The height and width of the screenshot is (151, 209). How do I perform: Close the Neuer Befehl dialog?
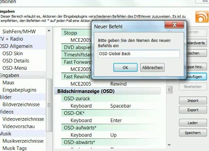[174, 25]
